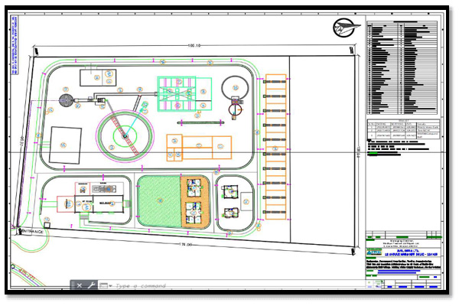Select the 170.00 dimension text

(x=185, y=244)
